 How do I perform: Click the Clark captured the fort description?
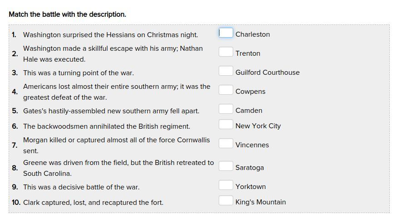click(x=93, y=203)
